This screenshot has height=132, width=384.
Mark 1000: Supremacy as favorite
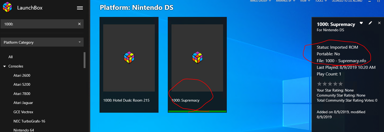[x=361, y=23]
